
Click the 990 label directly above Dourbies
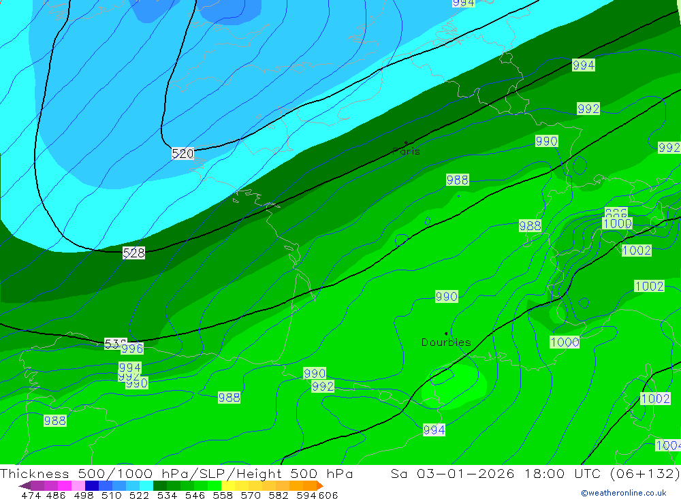pos(447,297)
